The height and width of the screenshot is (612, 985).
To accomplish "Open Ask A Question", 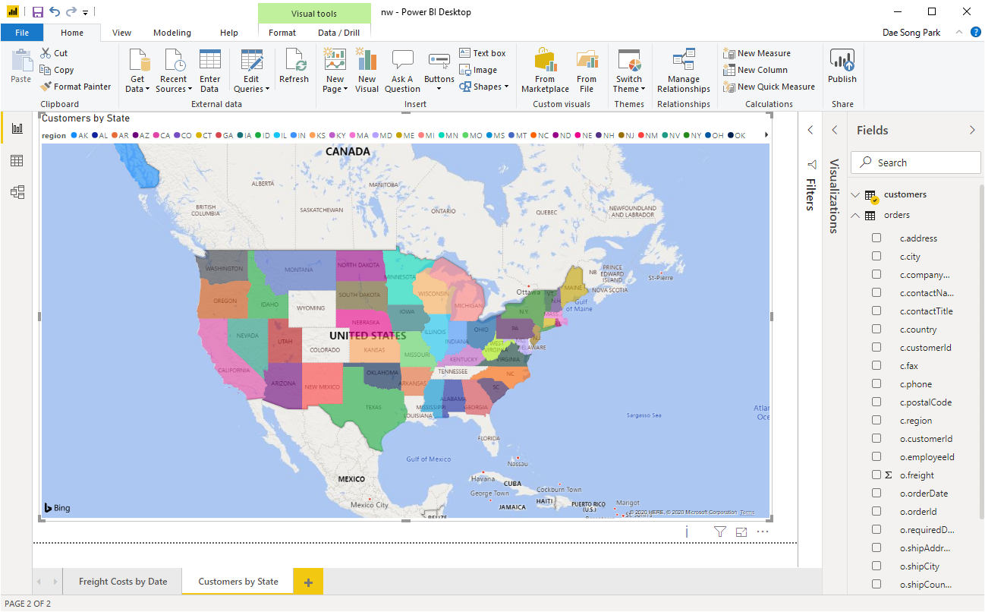I will [402, 71].
